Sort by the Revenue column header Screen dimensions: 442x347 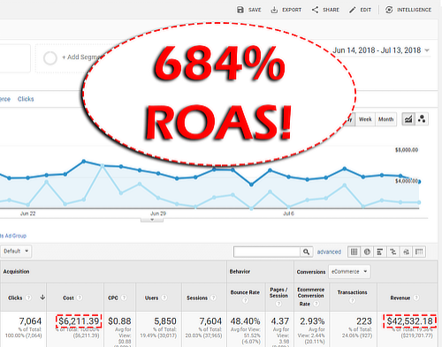point(400,298)
